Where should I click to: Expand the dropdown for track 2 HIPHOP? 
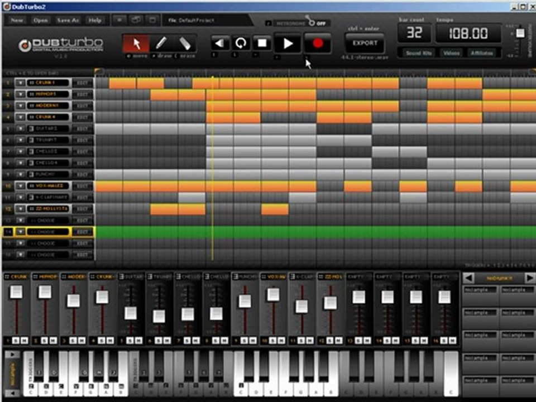pos(21,94)
